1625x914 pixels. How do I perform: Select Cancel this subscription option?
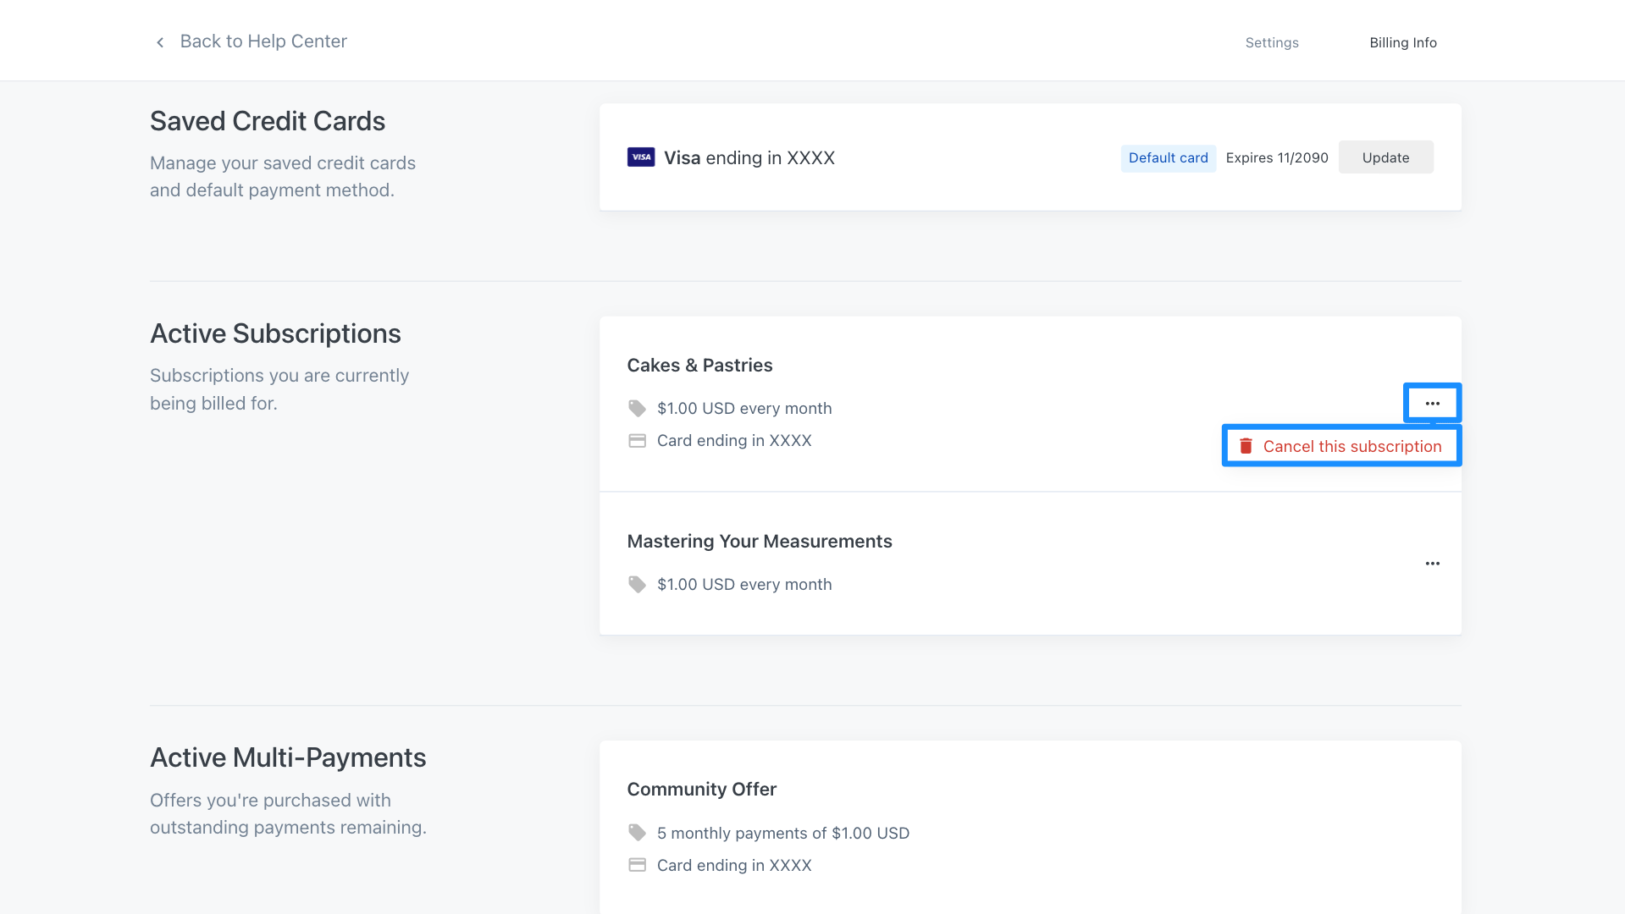tap(1351, 447)
